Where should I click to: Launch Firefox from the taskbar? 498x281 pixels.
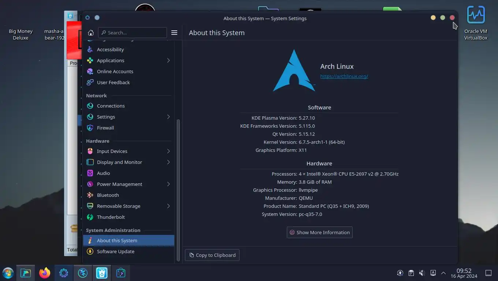45,273
